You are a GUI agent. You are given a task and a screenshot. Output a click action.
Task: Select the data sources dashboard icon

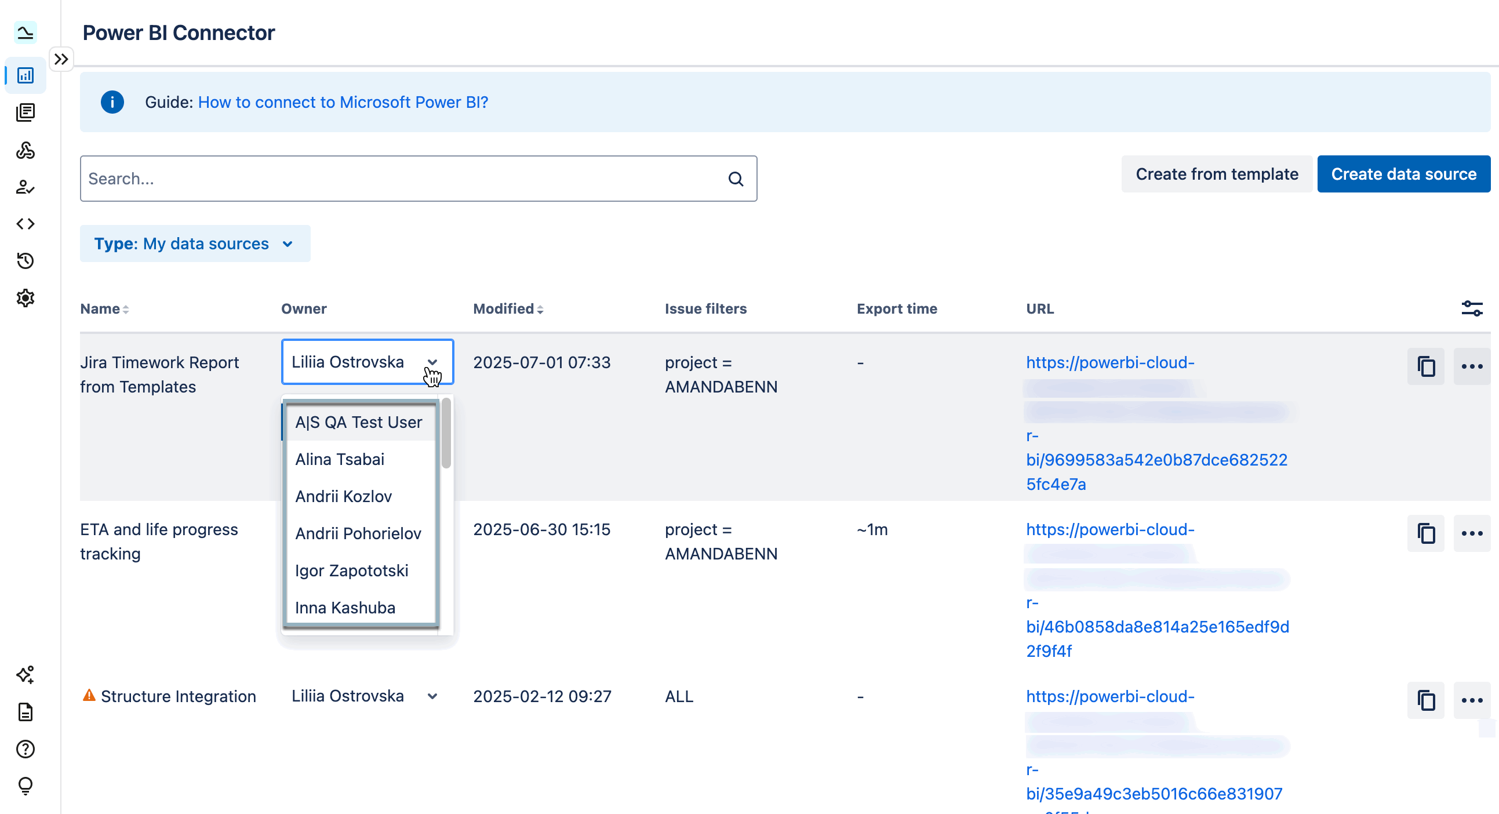[x=26, y=75]
